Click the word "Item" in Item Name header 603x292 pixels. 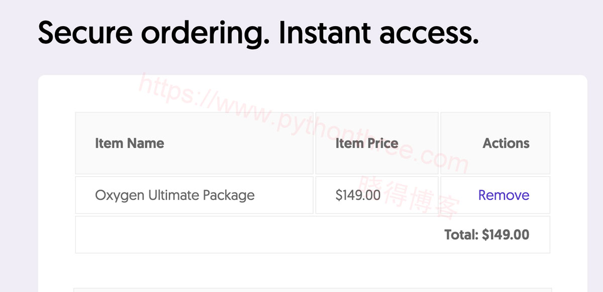(109, 143)
